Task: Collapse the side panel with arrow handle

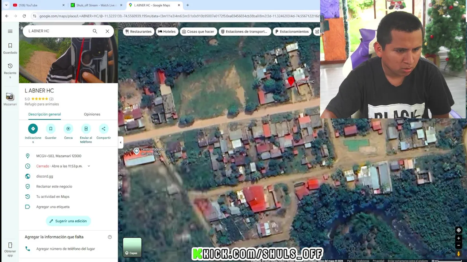Action: click(x=120, y=142)
